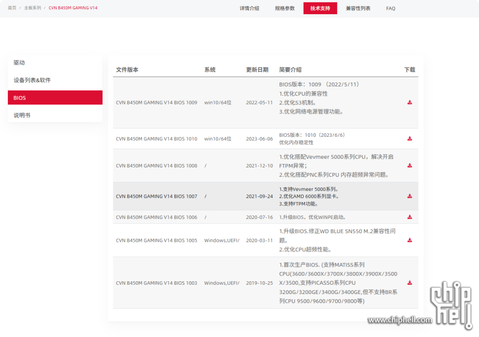Screen dimensions: 479x337
Task: Click description 2.优化CPU超频性能。
Action: 305,250
